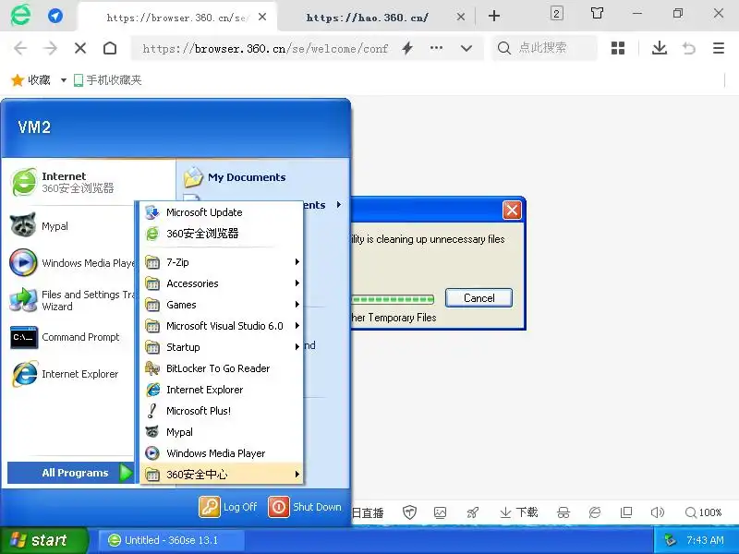739x554 pixels.
Task: Launch Mypal from programs list
Action: point(222,431)
